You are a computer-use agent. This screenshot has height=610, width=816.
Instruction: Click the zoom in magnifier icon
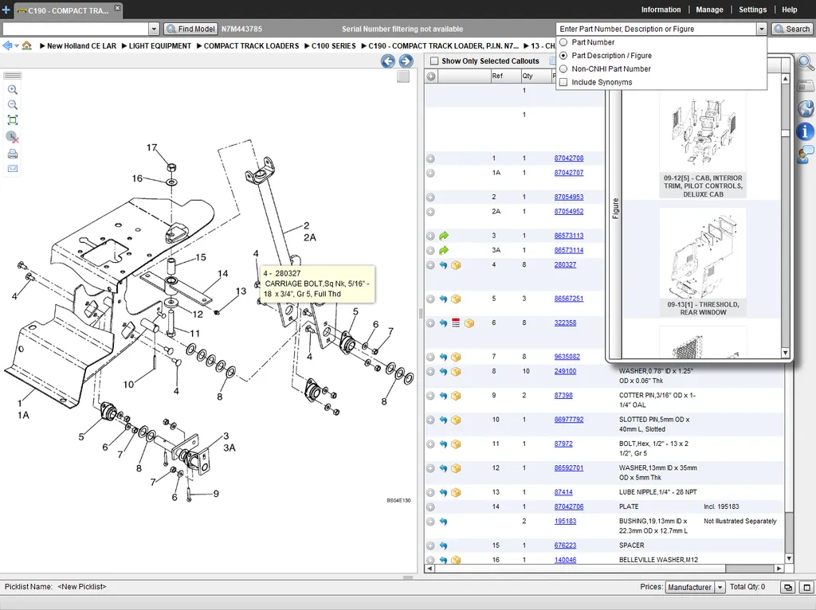(x=13, y=89)
